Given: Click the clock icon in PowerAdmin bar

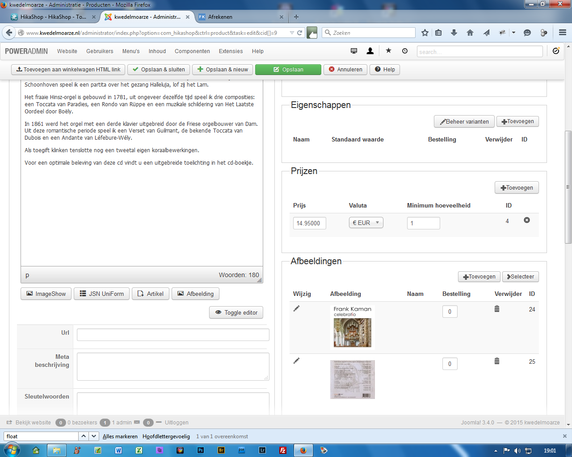Looking at the screenshot, I should tap(405, 51).
